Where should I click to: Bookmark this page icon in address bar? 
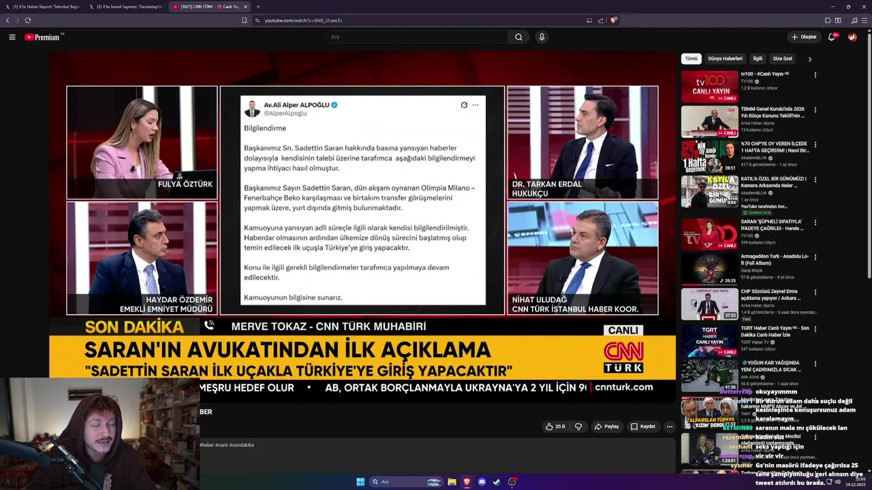coord(244,20)
